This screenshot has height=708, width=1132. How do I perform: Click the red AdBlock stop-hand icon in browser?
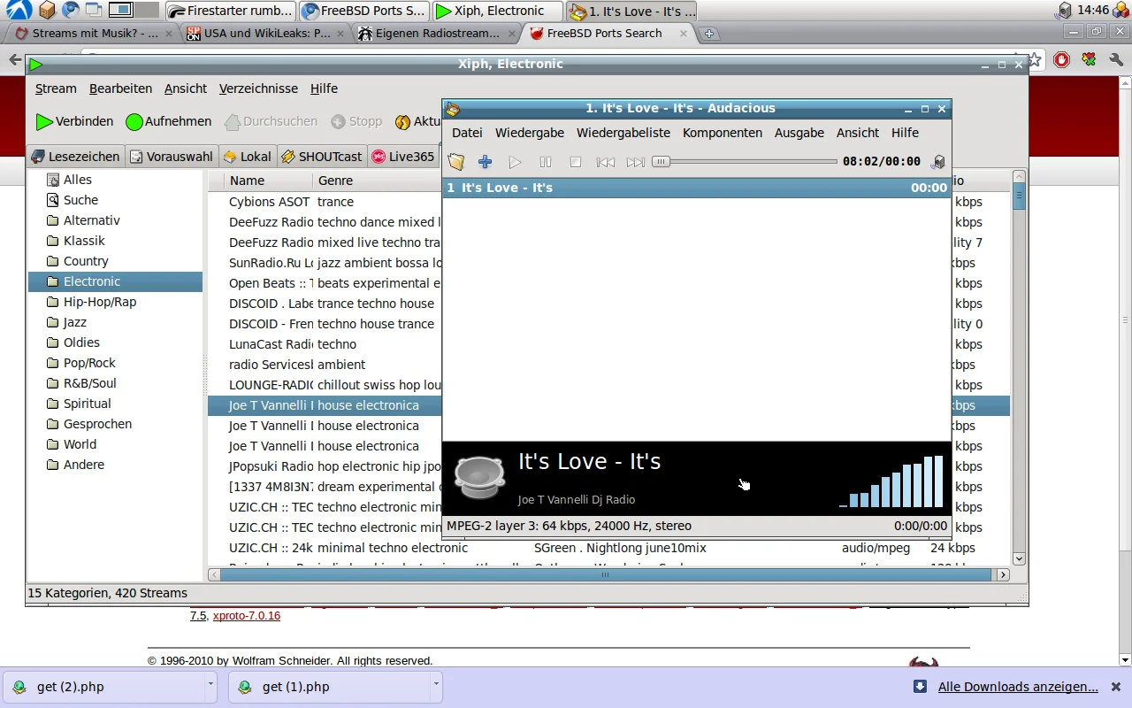click(1061, 60)
